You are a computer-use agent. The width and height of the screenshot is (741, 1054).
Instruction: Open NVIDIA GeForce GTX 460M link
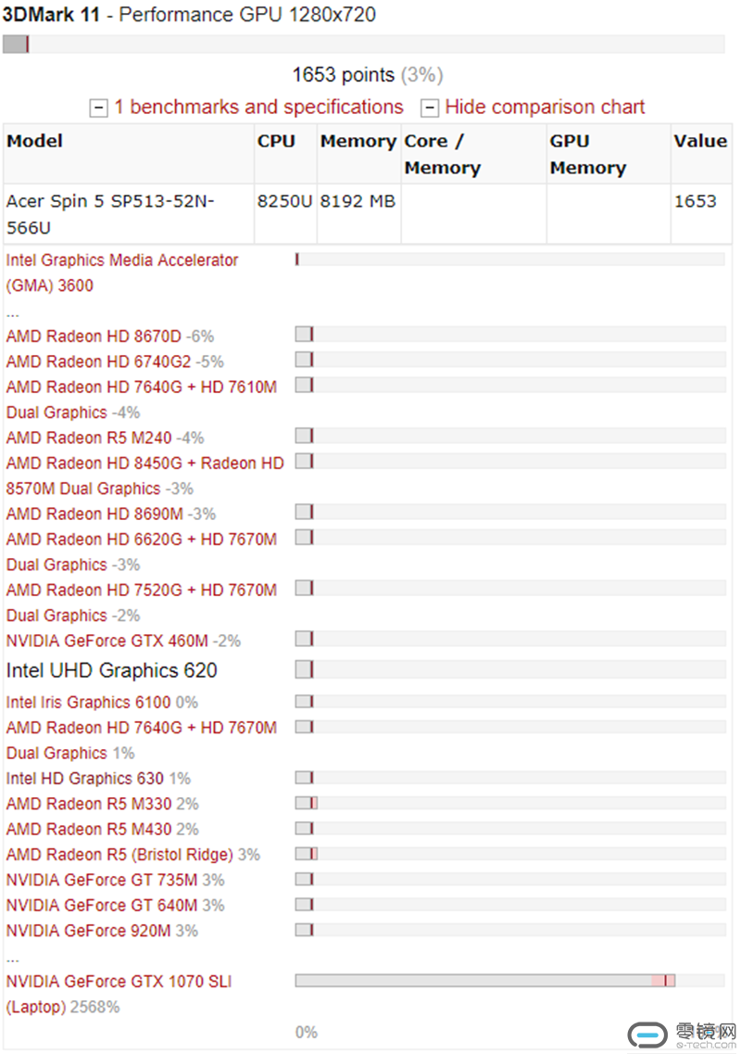107,641
